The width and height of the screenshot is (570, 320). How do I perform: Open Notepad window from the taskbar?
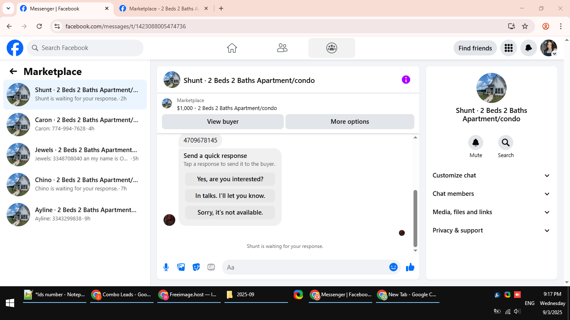(x=55, y=295)
